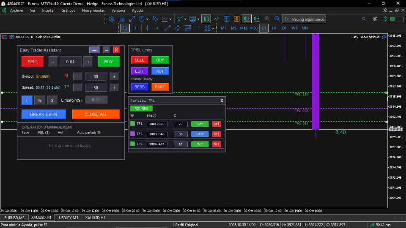Screen dimensions: 406x228
Task: Click the line chart type icon
Action: 165,19
